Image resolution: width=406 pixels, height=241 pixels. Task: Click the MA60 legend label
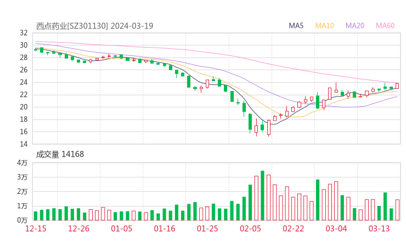[x=385, y=26]
